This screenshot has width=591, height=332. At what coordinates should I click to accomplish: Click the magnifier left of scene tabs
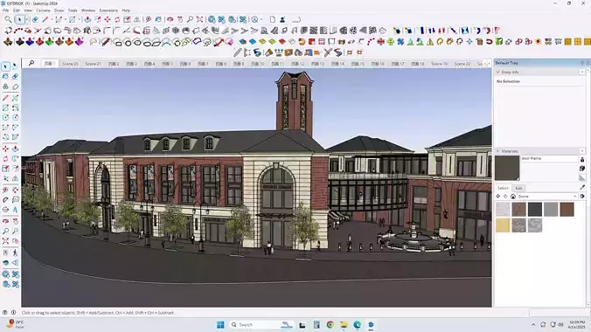click(31, 63)
